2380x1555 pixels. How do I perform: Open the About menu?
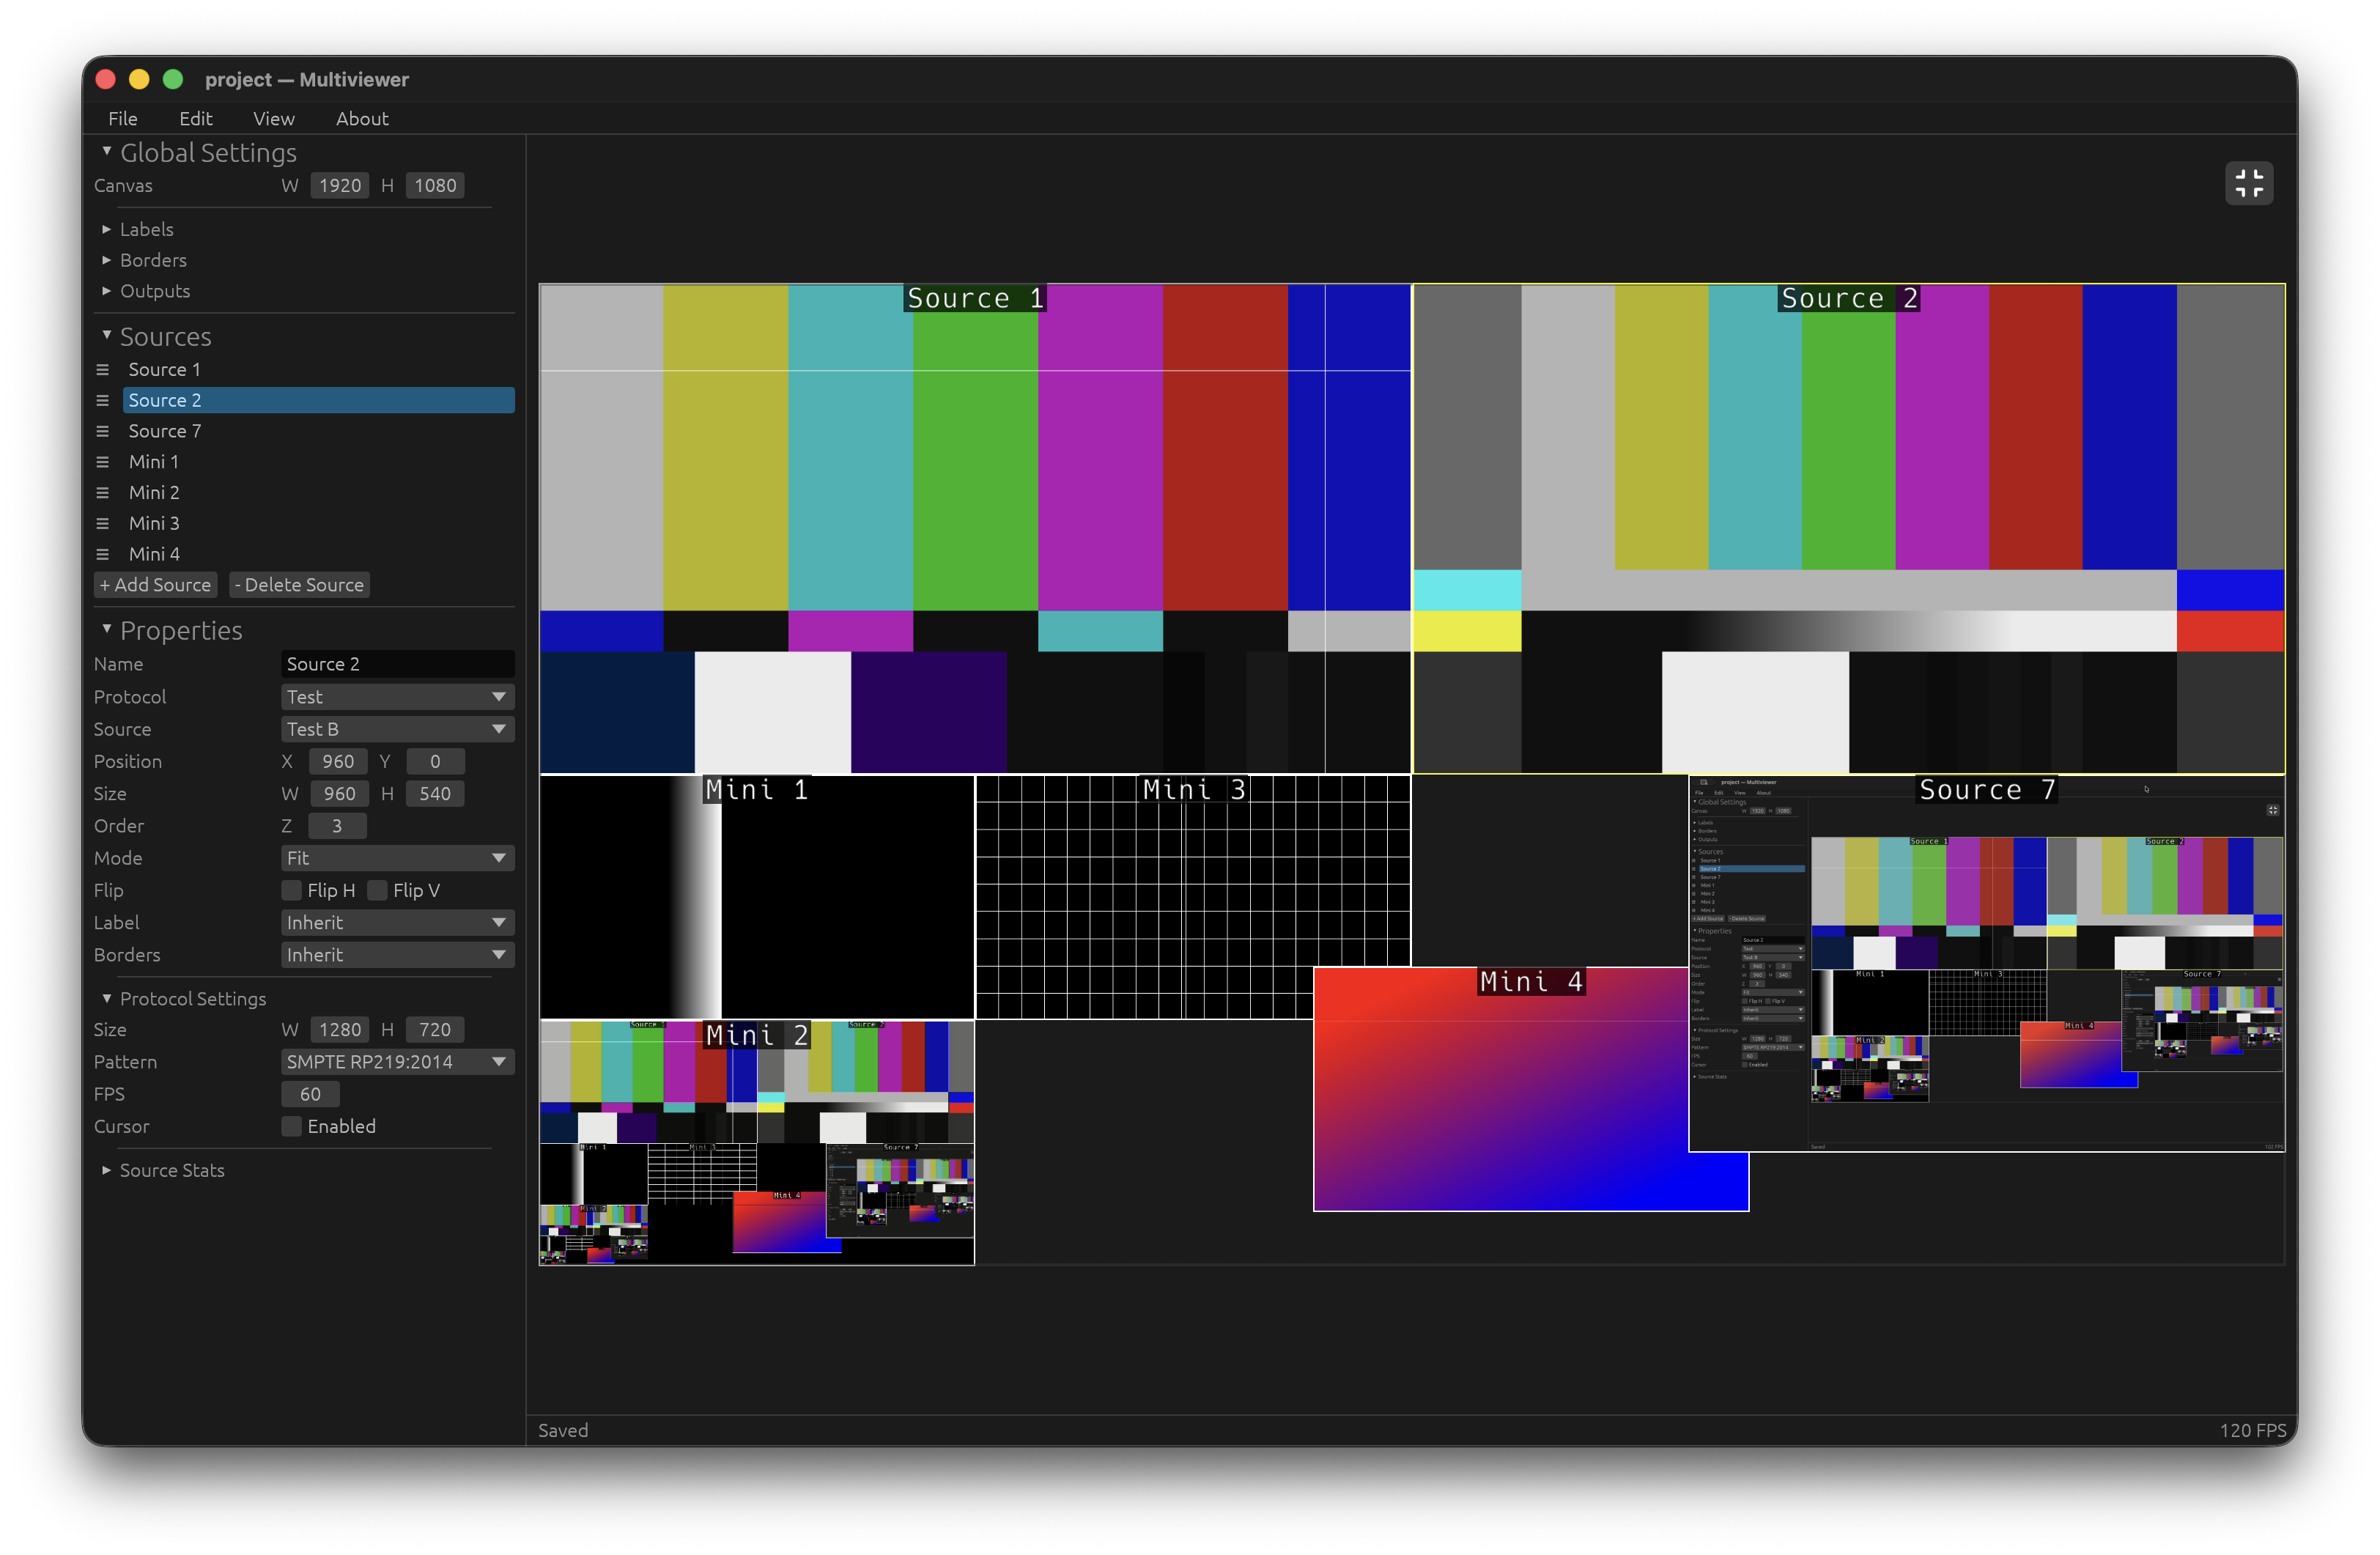click(x=362, y=118)
